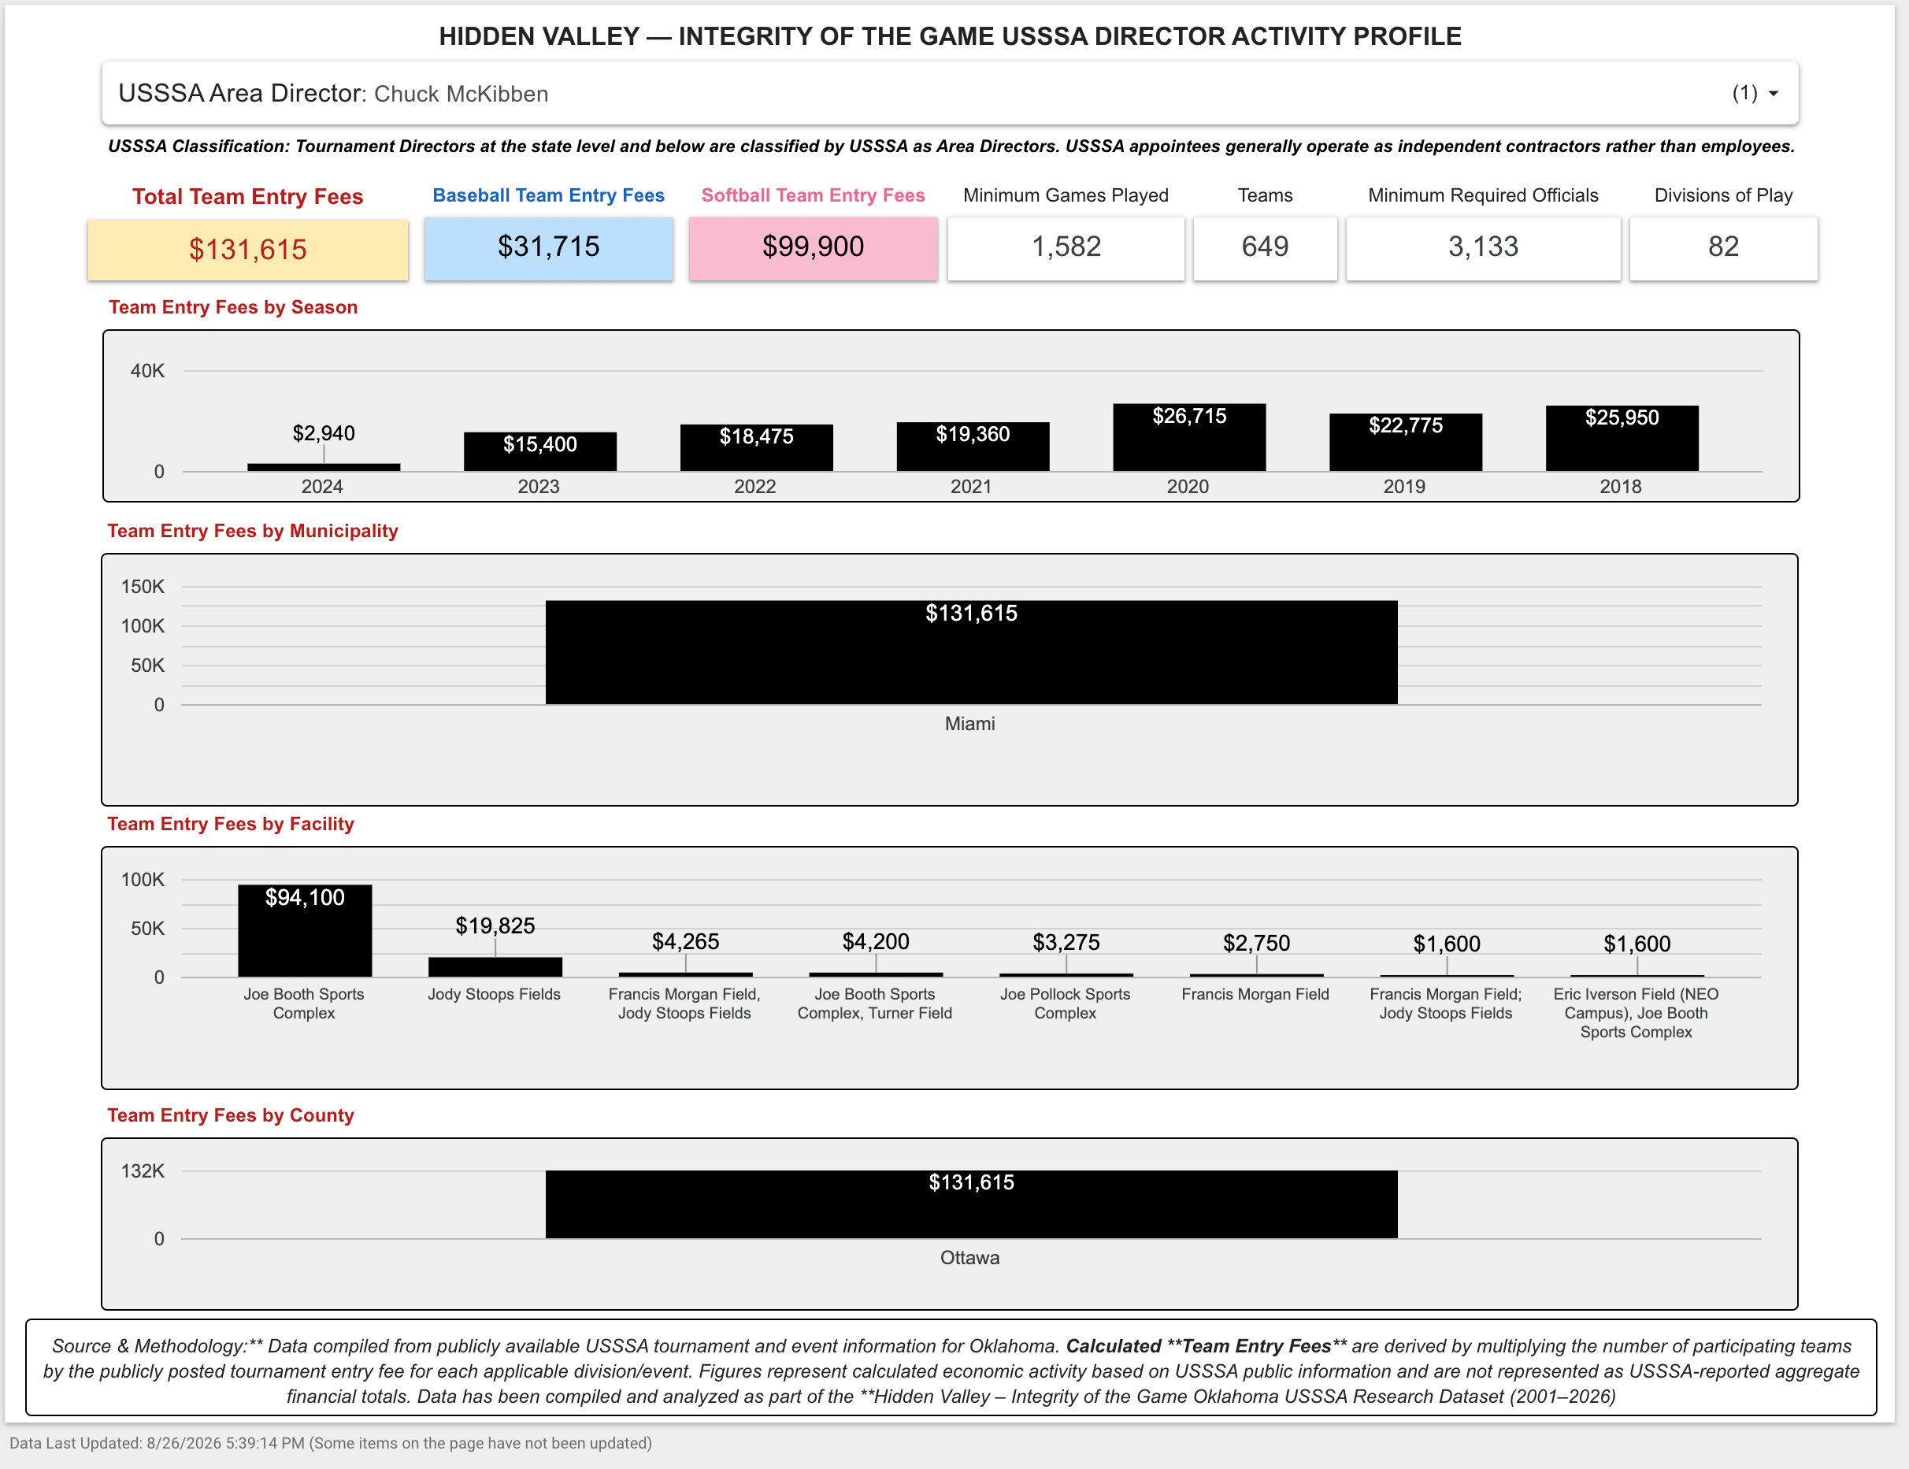This screenshot has height=1469, width=1909.
Task: Click the USSSA Classification italic note
Action: (951, 146)
